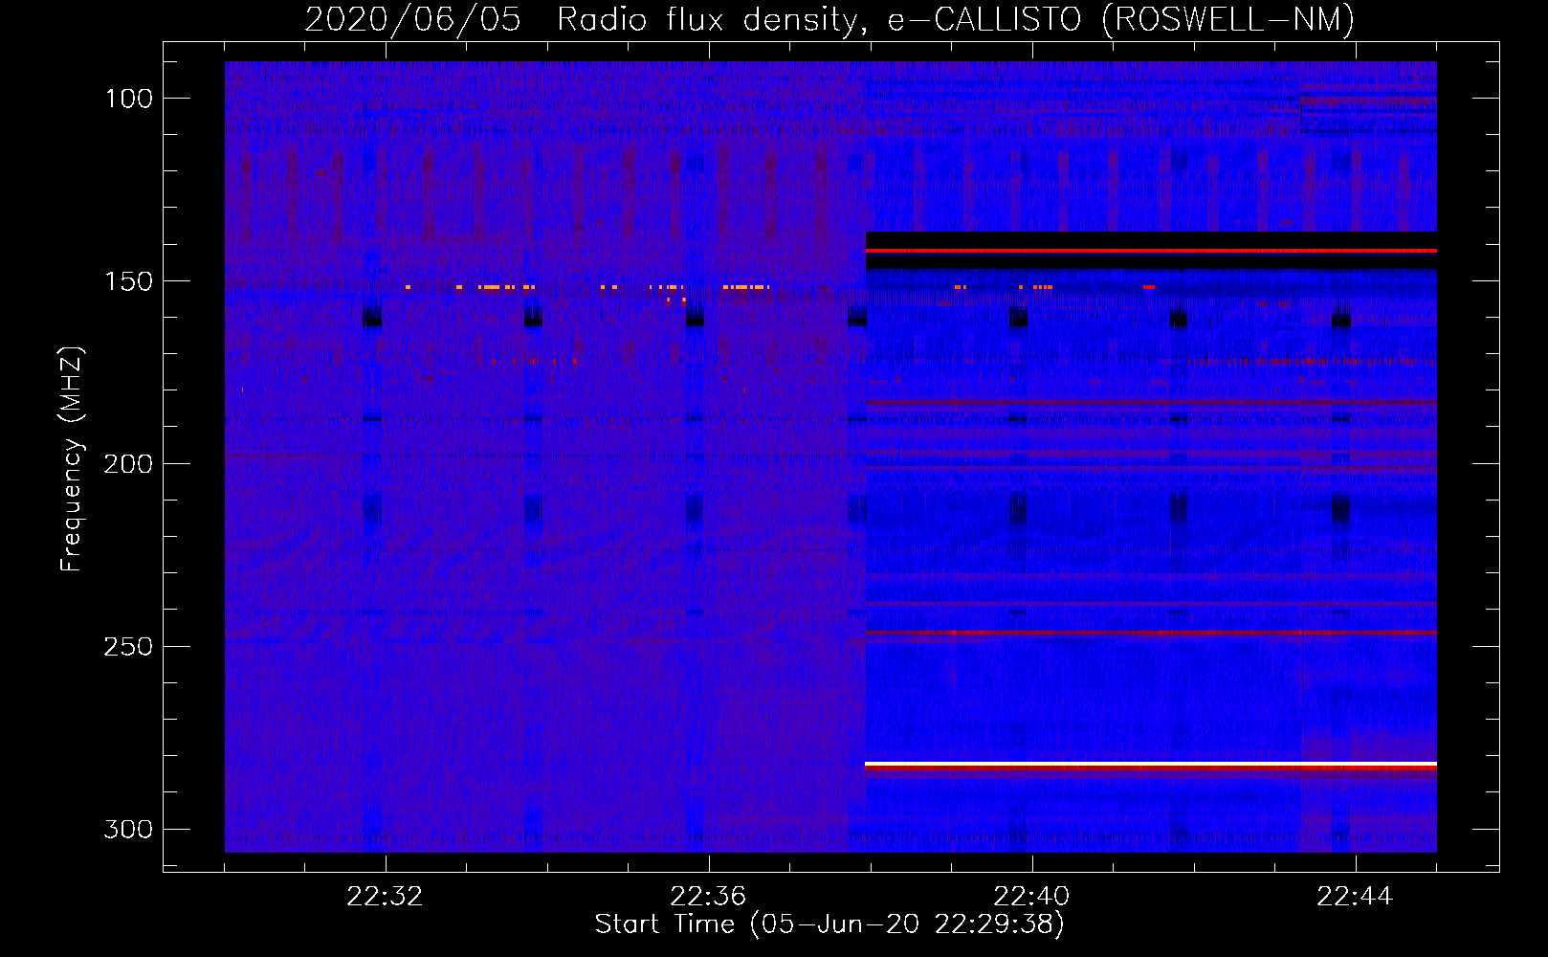Click the bright white band near 282 MHz
The image size is (1548, 957).
point(1151,764)
